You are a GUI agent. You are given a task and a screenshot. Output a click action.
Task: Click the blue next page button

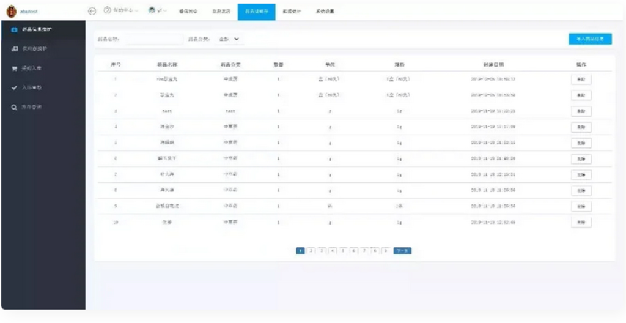(402, 251)
